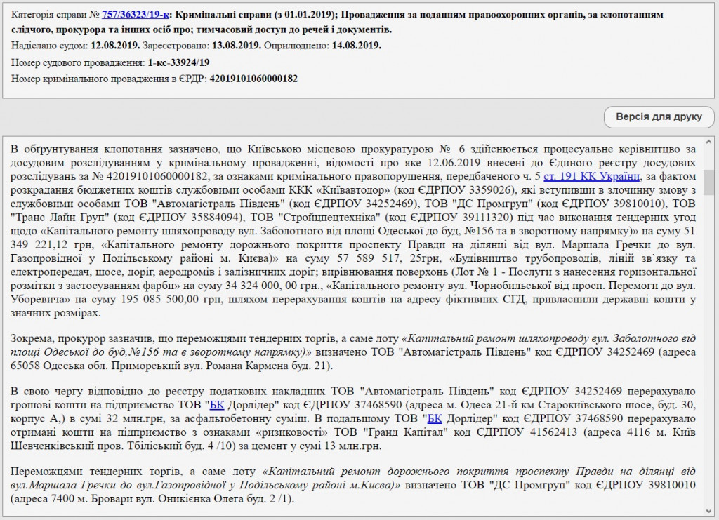
Task: Click the registration date 13.08.2019
Action: (x=235, y=46)
